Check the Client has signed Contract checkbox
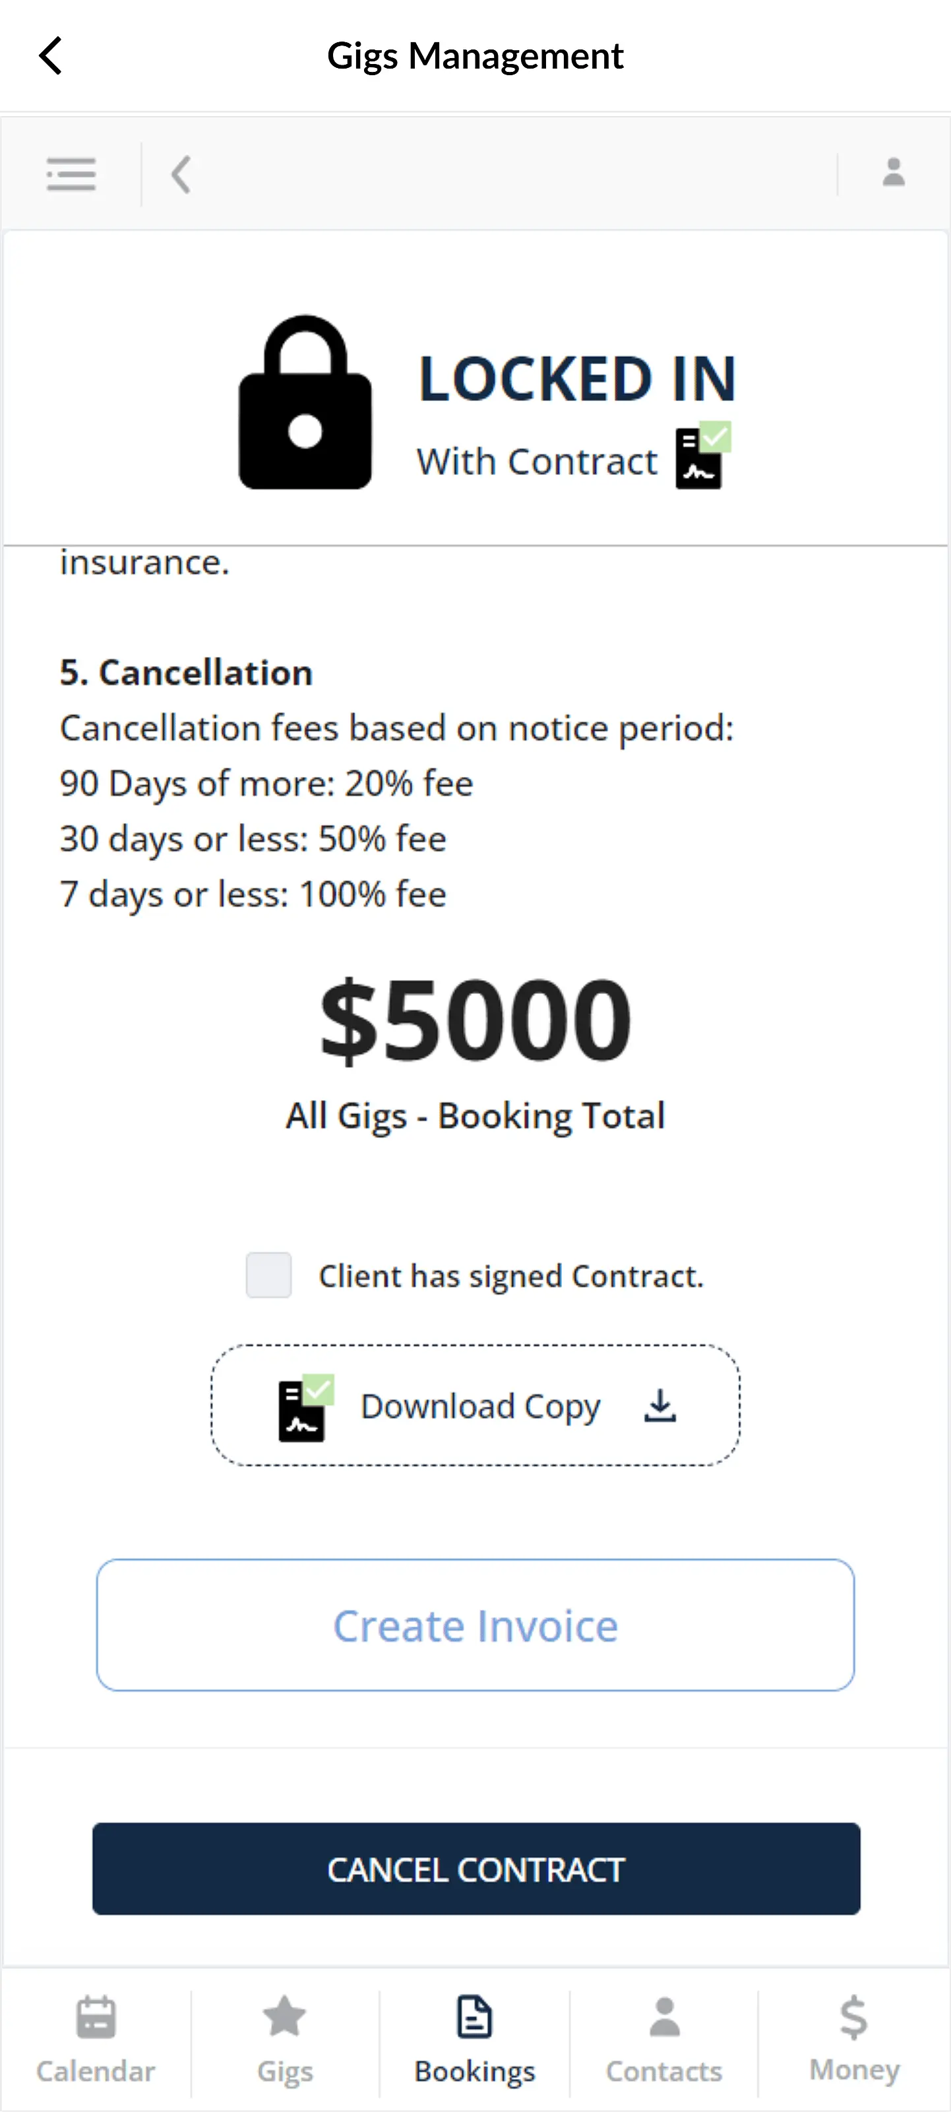The width and height of the screenshot is (951, 2112). coord(268,1275)
